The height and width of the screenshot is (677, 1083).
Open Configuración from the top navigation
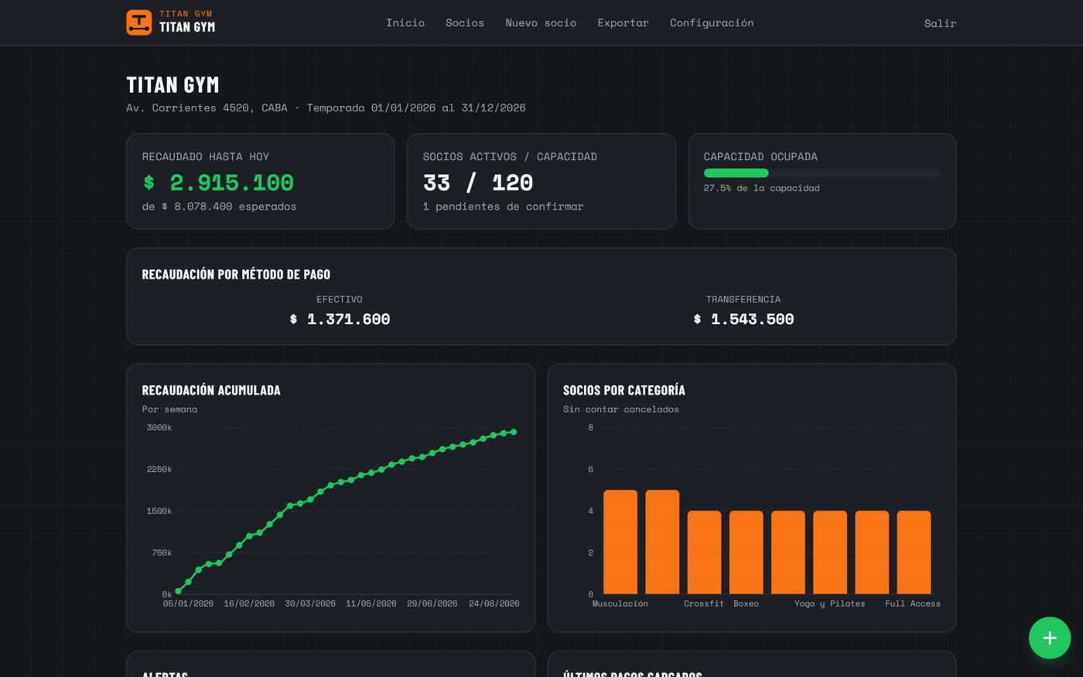pyautogui.click(x=712, y=23)
